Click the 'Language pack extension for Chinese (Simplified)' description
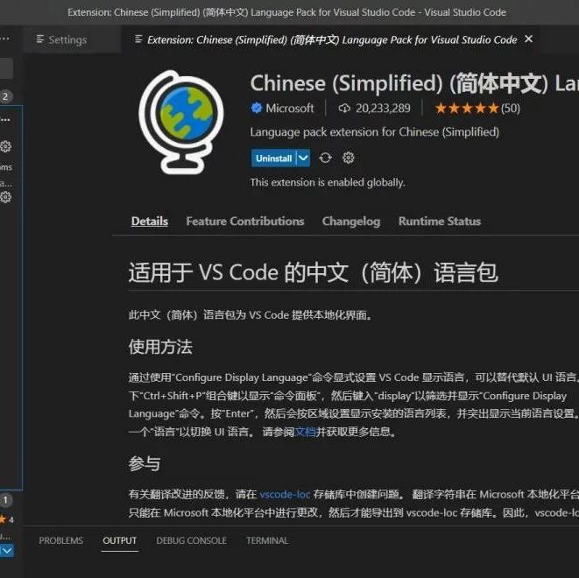The height and width of the screenshot is (578, 579). click(x=374, y=132)
